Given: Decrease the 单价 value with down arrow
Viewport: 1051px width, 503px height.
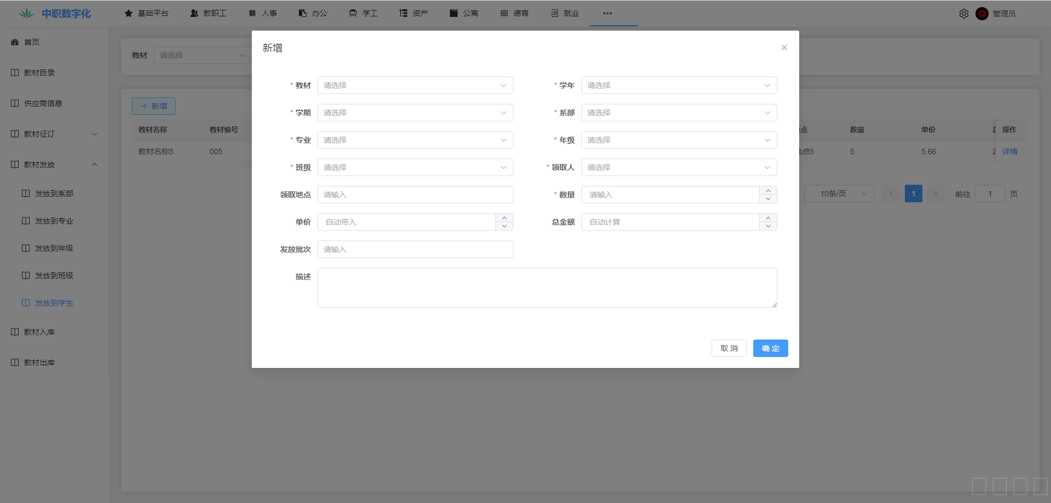Looking at the screenshot, I should click(504, 226).
